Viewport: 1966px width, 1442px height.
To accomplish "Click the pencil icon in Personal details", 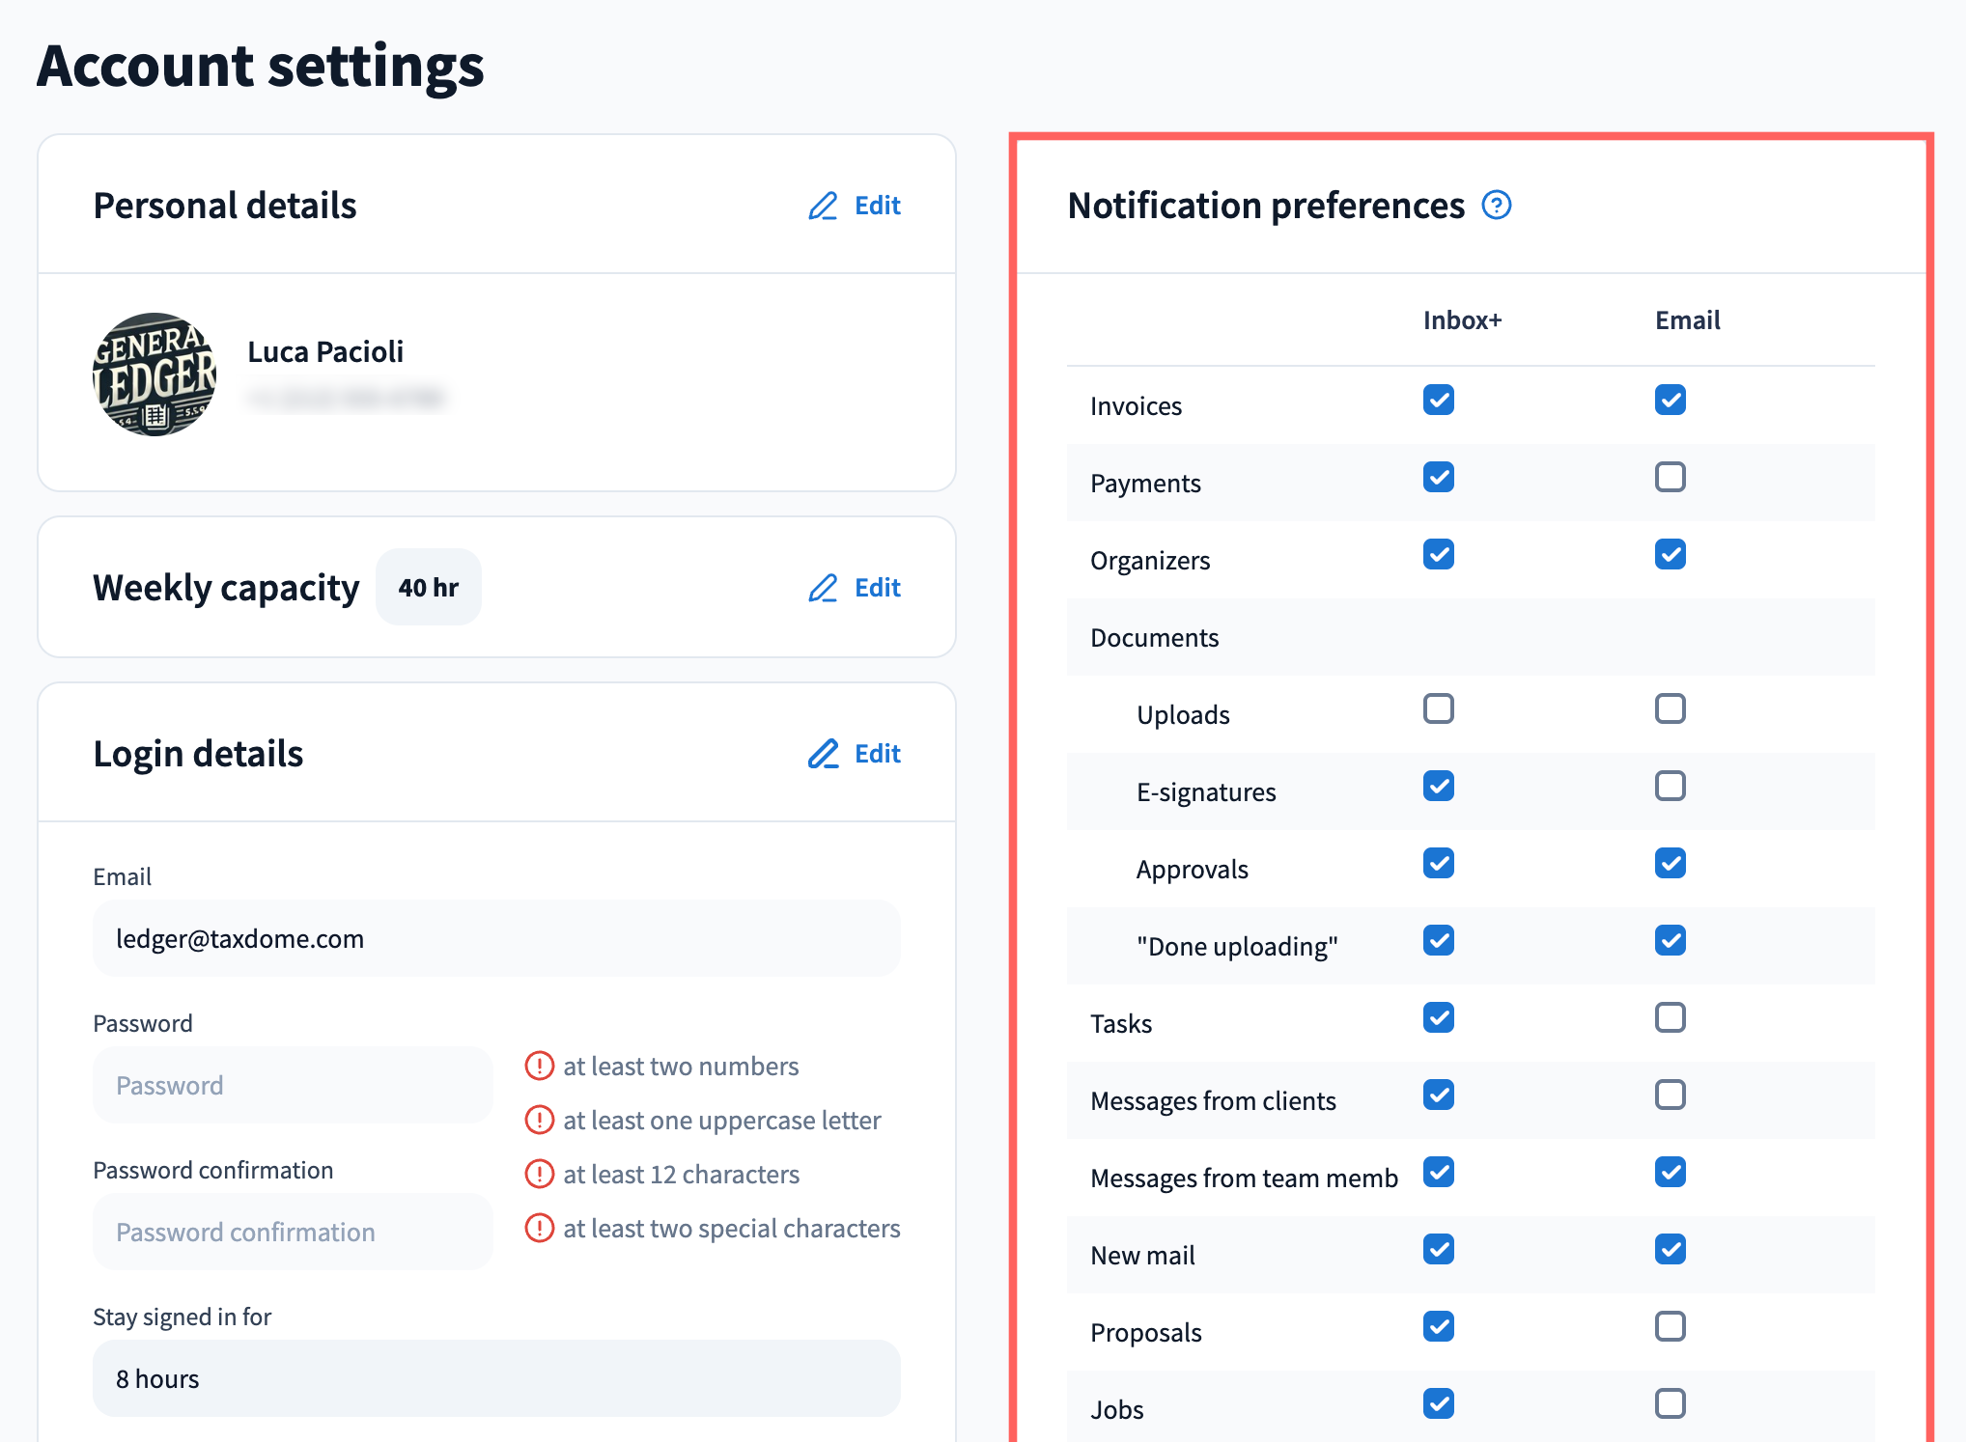I will tap(823, 206).
